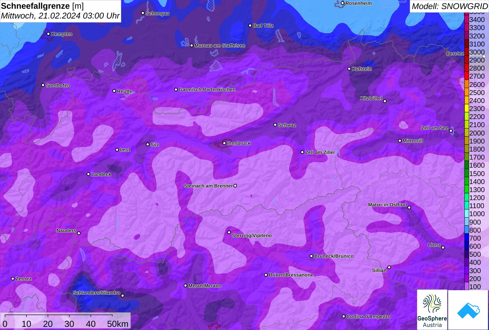
Task: Click the 100 m legend color
Action: point(466,287)
